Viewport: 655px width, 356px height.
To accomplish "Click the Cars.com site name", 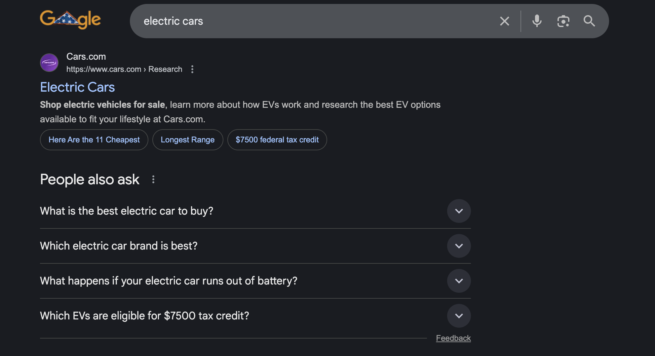I will pos(86,57).
